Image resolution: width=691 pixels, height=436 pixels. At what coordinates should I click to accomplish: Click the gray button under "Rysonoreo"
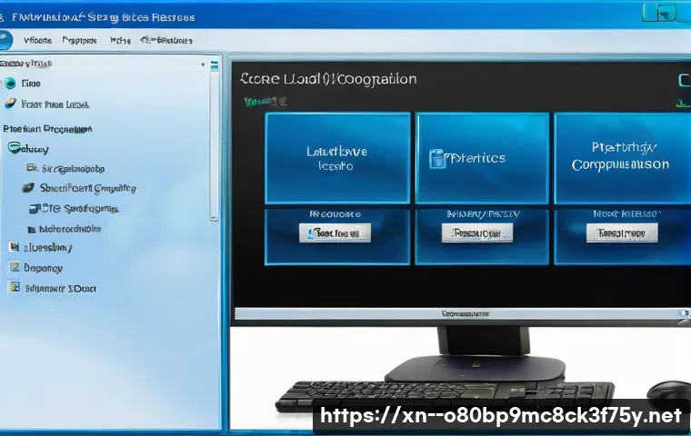coord(335,233)
